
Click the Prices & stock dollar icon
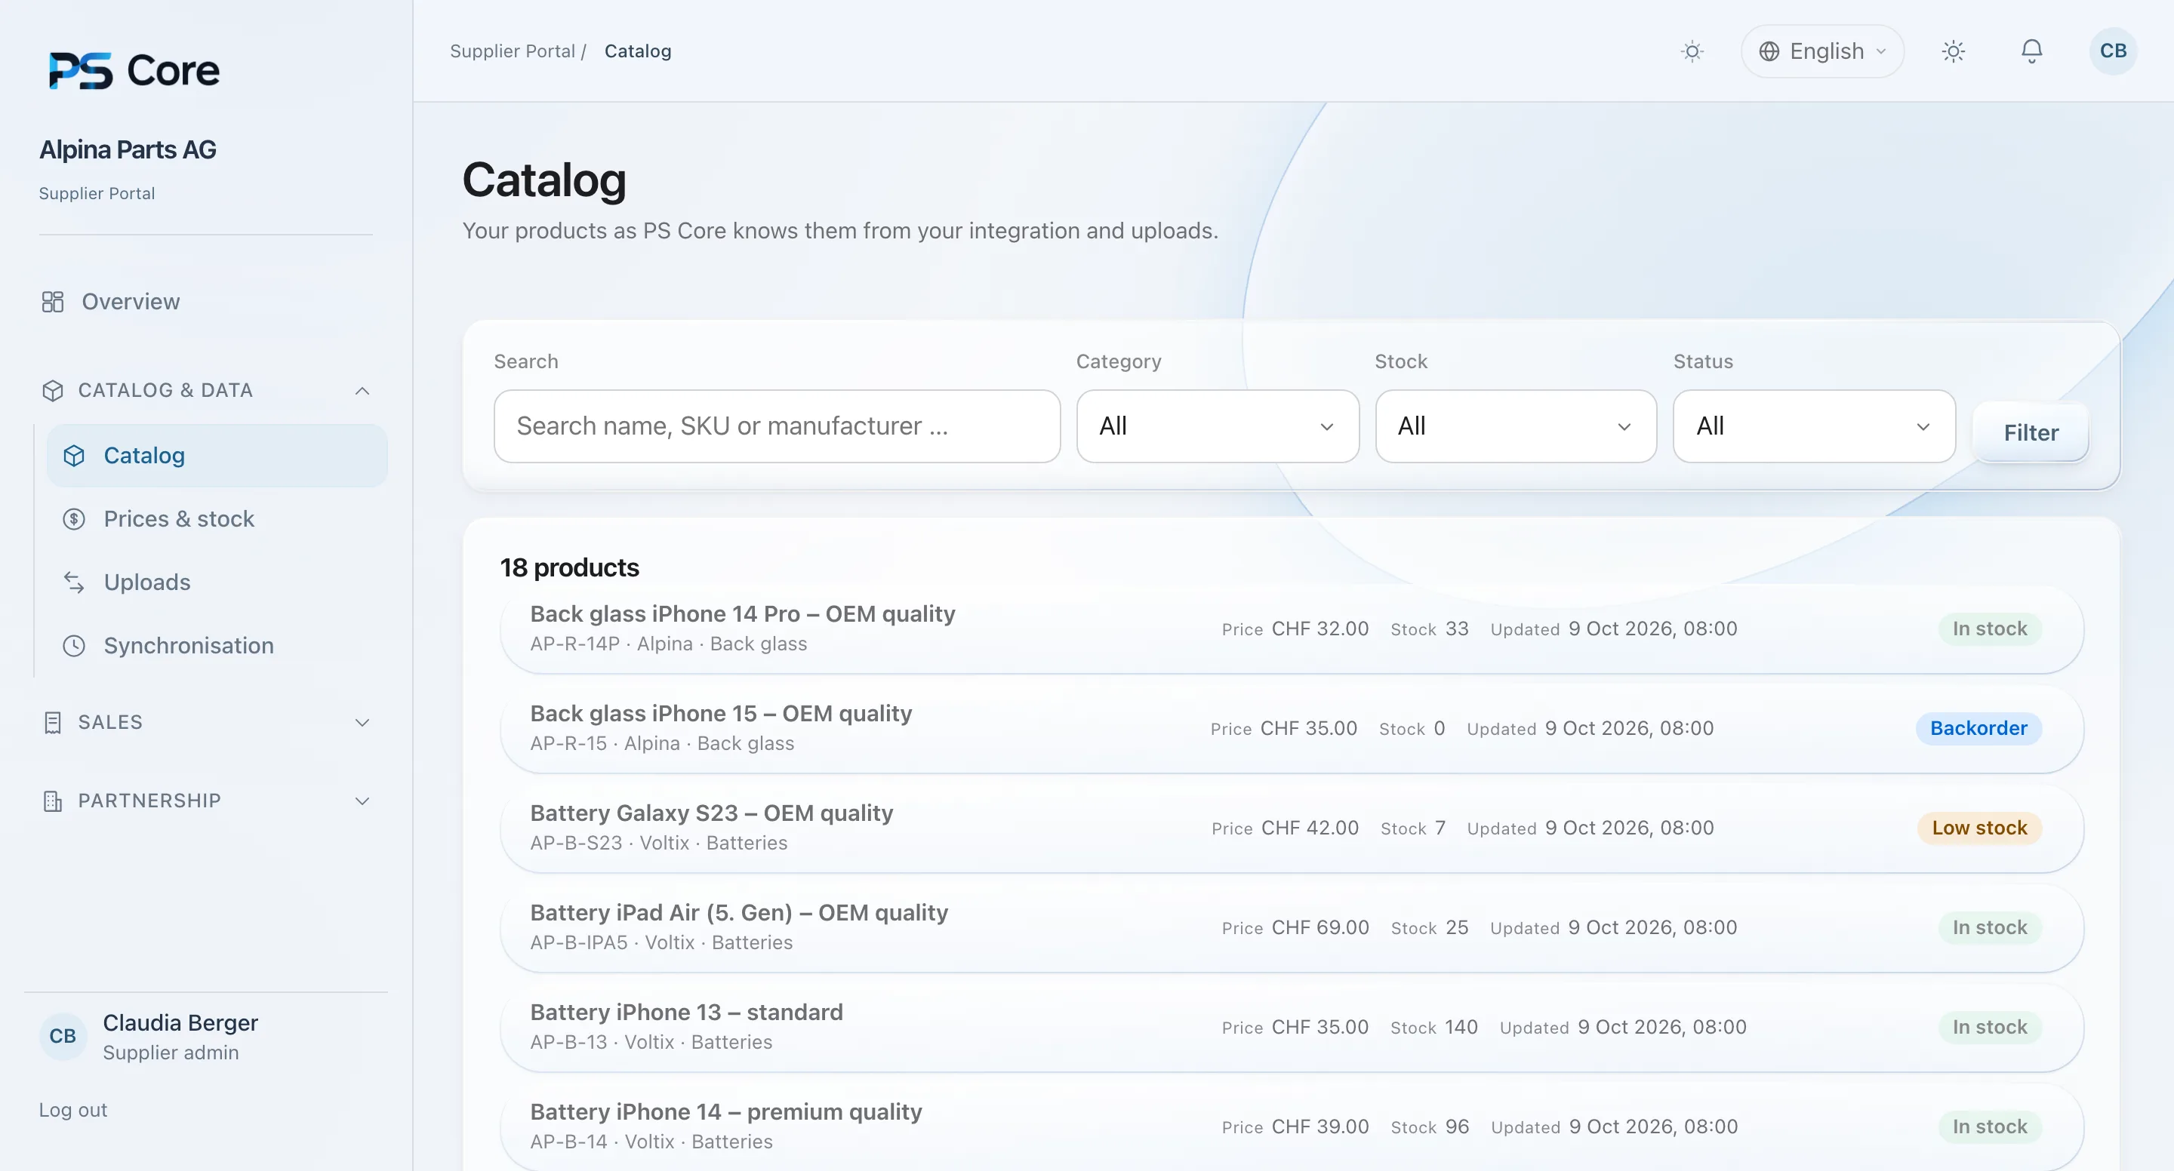(x=74, y=519)
